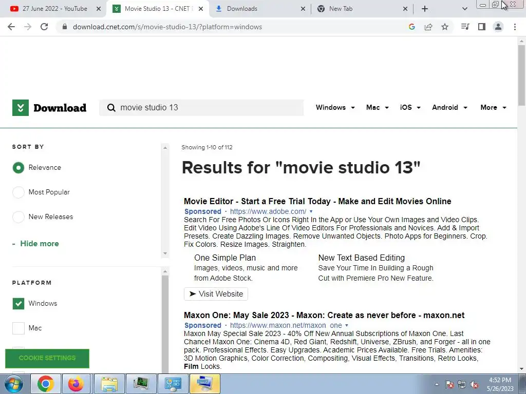526x394 pixels.
Task: Share this page icon
Action: tap(428, 27)
